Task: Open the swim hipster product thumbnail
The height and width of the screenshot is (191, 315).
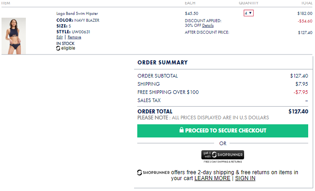Action: point(14,36)
